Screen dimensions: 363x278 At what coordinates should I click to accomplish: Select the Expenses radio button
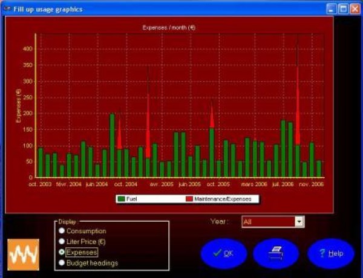62,252
